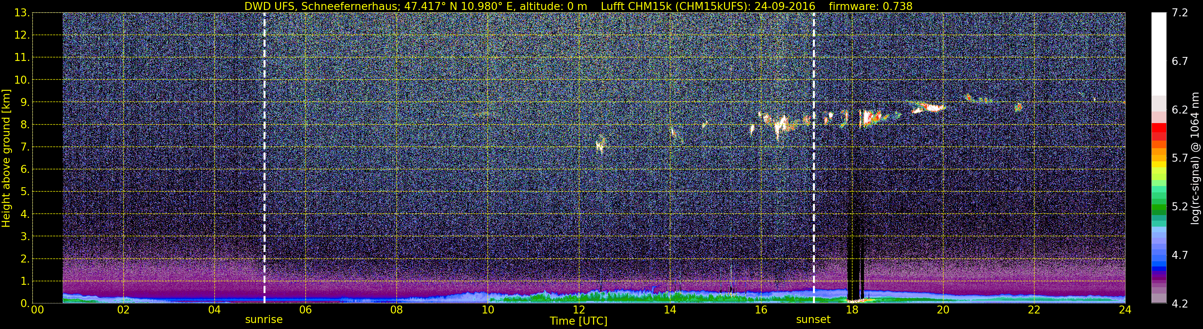Click the height axis tick '8.'
The image size is (1203, 329).
24,125
